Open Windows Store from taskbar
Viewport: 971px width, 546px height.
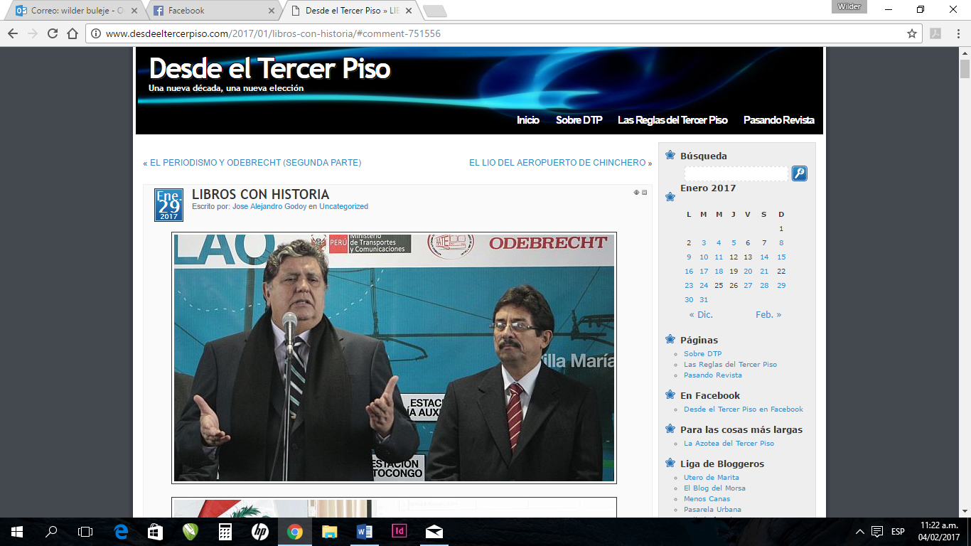click(x=156, y=532)
